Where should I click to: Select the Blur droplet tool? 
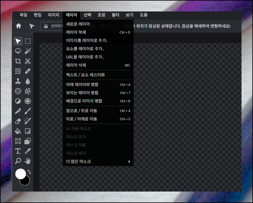click(x=28, y=81)
